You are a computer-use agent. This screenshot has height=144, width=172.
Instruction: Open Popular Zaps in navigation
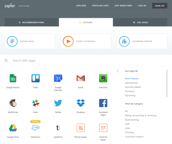[100, 6]
